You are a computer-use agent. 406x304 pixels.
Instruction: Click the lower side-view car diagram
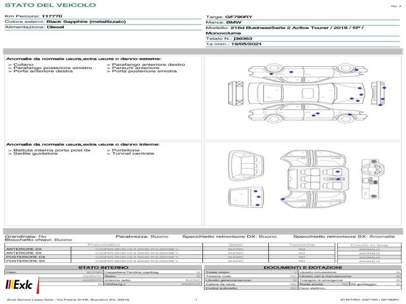coord(308,112)
